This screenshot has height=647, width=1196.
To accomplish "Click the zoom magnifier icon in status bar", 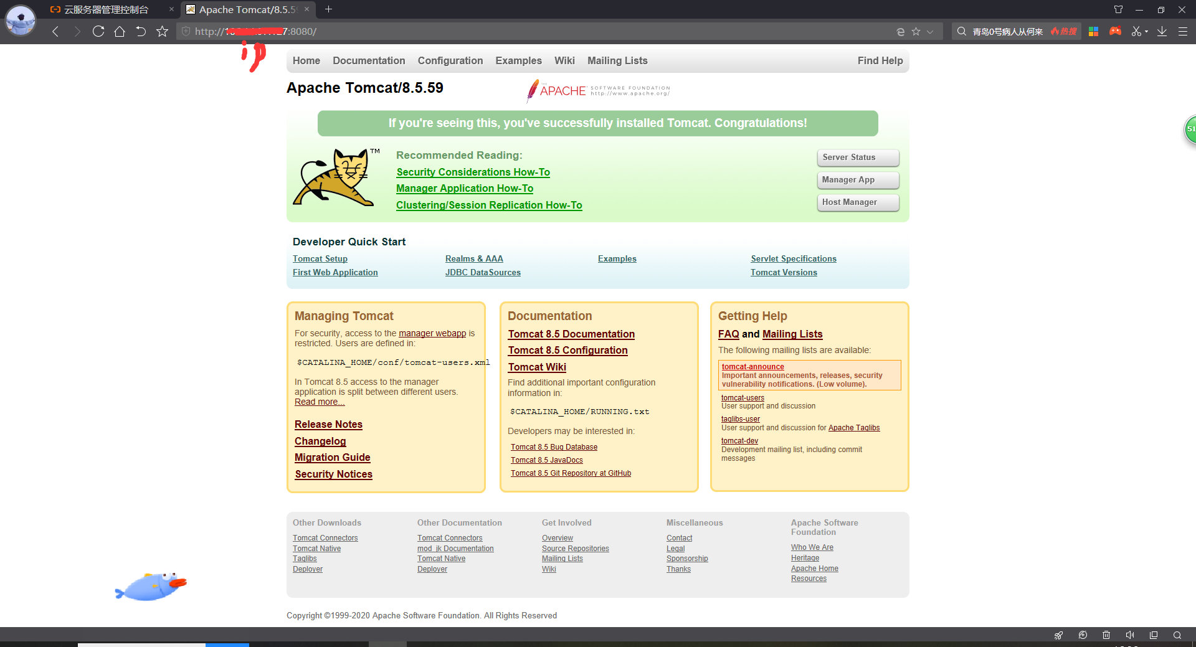I will pos(1177,635).
